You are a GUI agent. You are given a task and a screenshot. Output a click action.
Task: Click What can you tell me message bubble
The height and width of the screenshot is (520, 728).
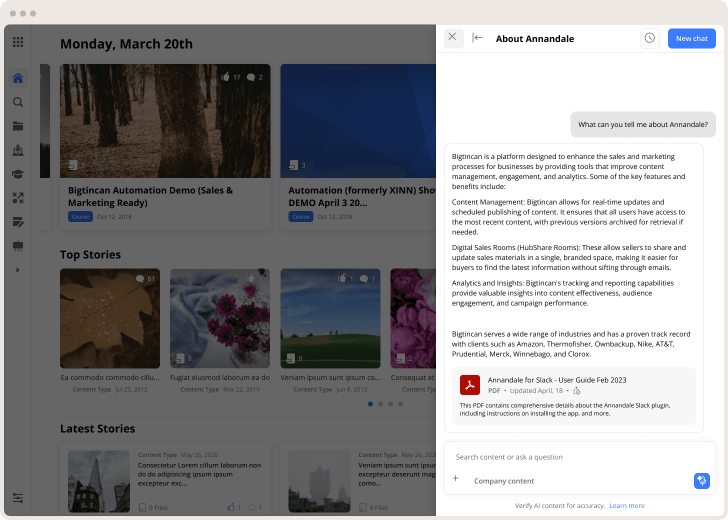(x=643, y=124)
